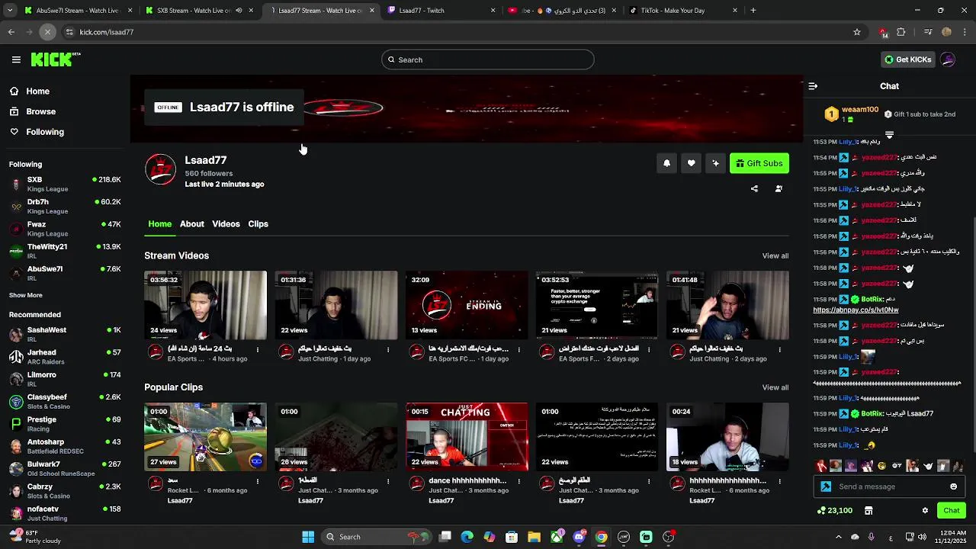
Task: Click the KICK logo
Action: [x=56, y=59]
